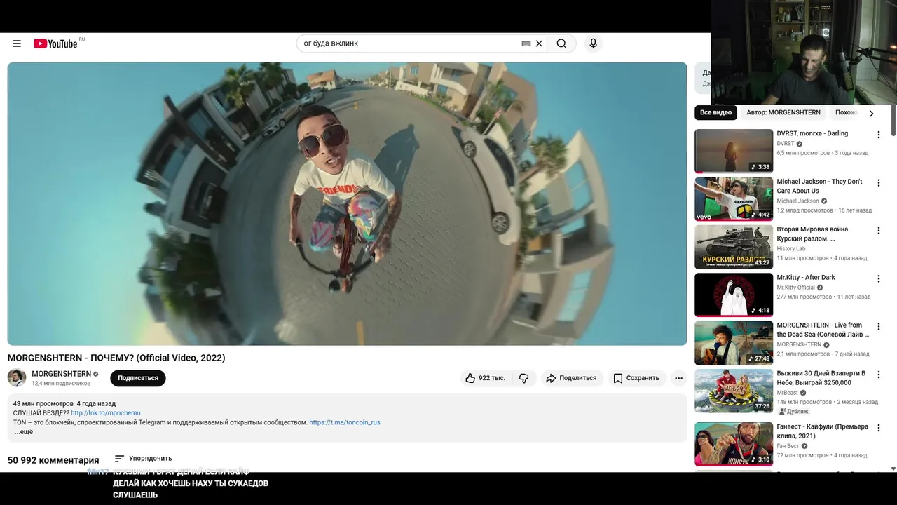897x505 pixels.
Task: Open options menu for Выживи 30 Дней video
Action: 879,374
